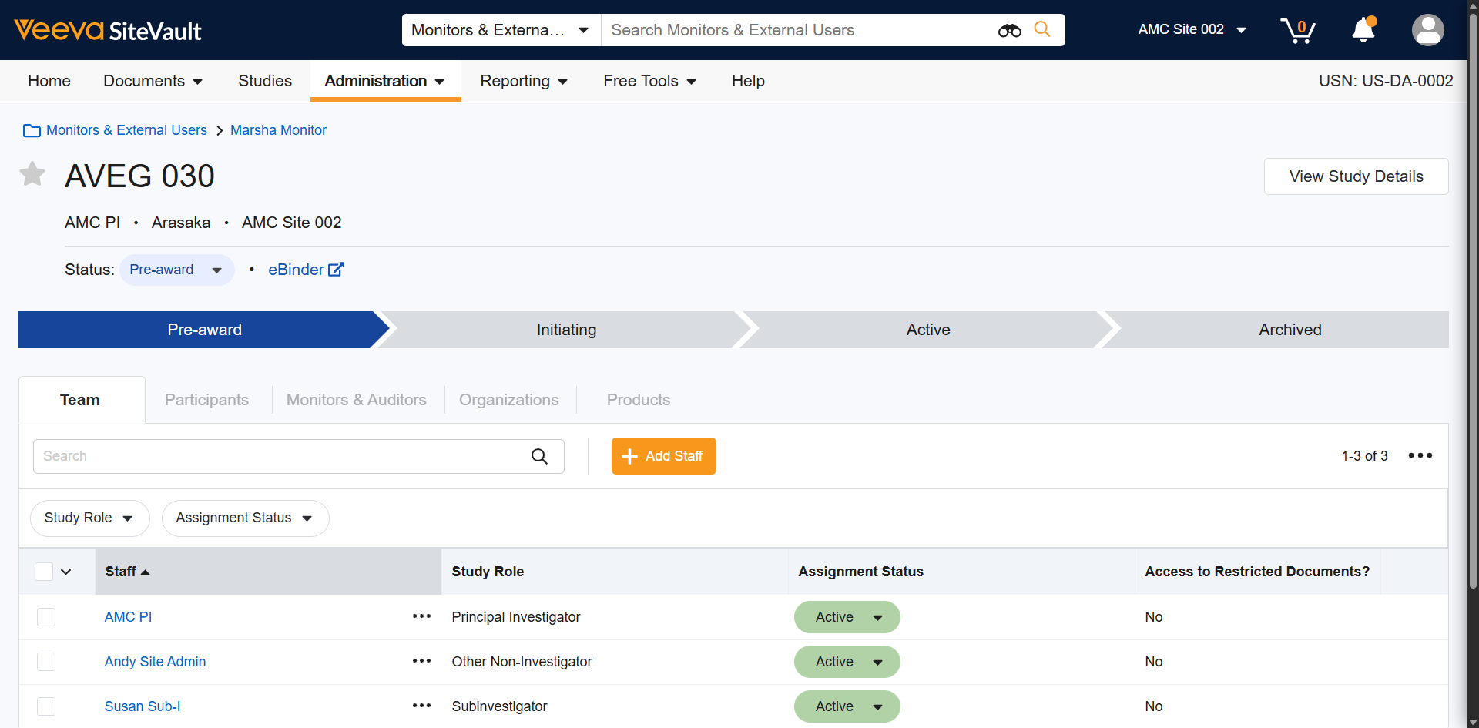
Task: Select the Team tab
Action: point(80,400)
